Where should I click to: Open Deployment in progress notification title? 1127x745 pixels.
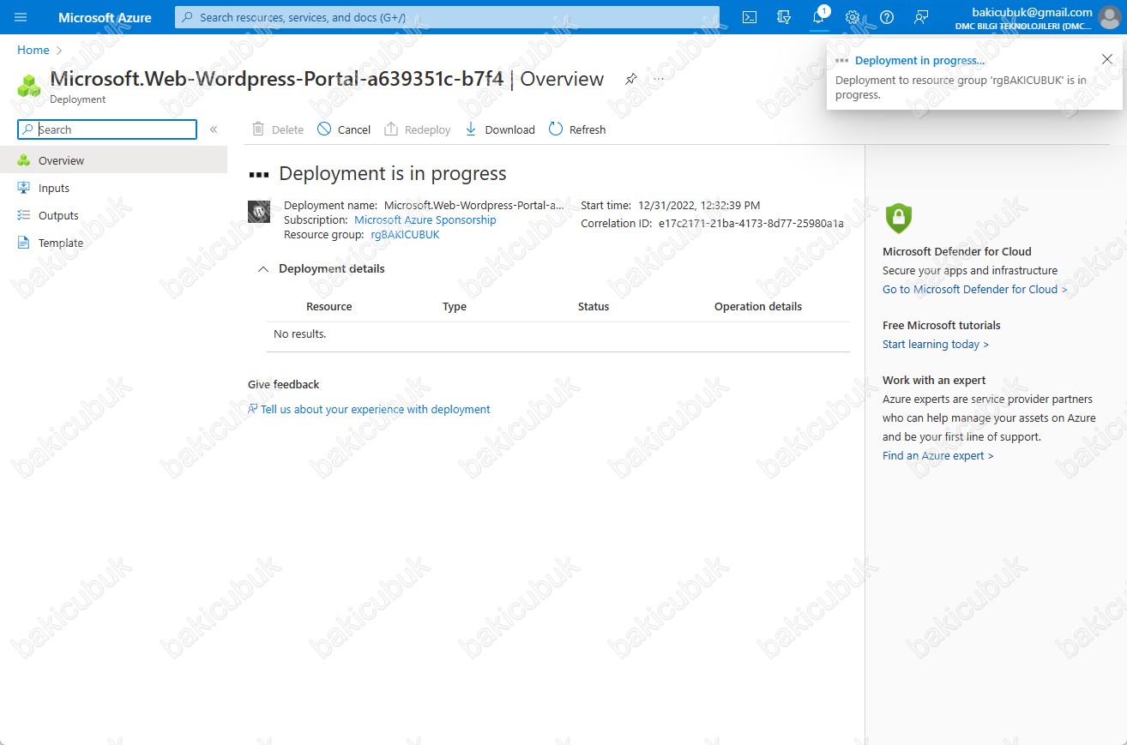point(919,61)
